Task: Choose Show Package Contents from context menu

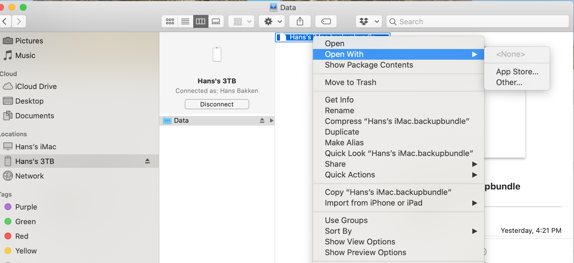Action: tap(369, 65)
